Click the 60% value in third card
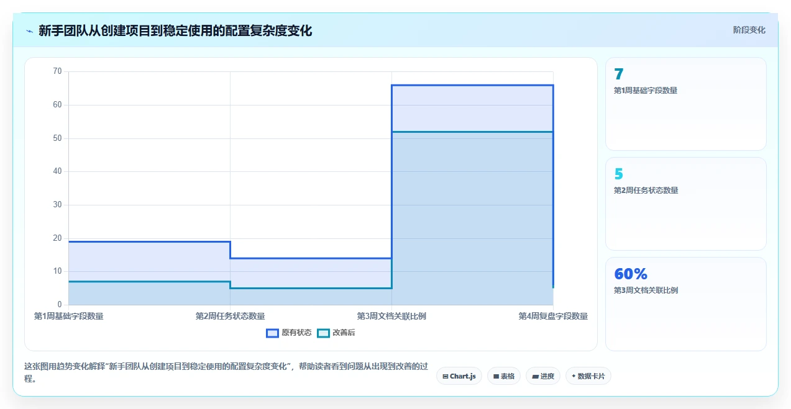 pos(631,274)
